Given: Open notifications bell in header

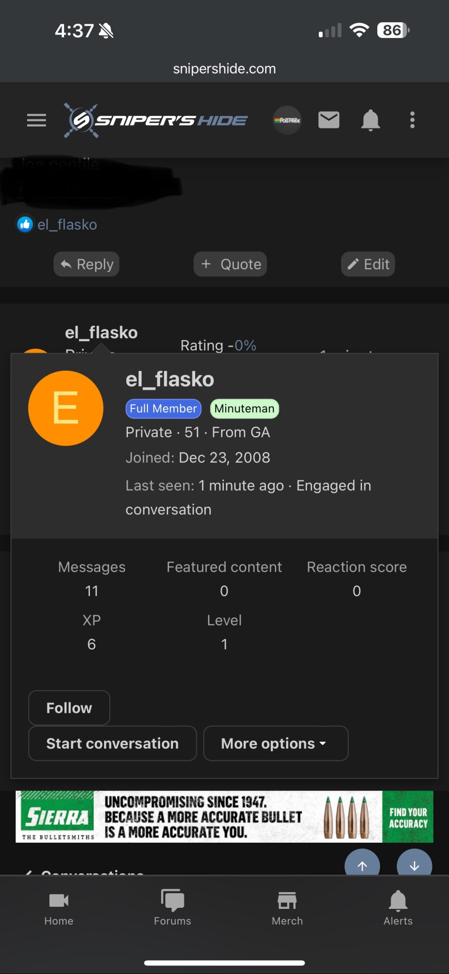Looking at the screenshot, I should point(371,120).
